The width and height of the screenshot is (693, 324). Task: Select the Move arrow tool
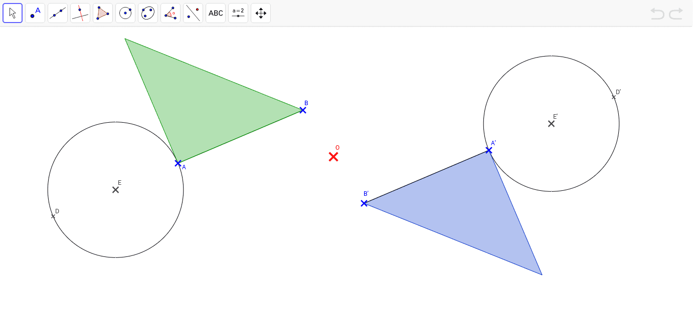point(13,13)
